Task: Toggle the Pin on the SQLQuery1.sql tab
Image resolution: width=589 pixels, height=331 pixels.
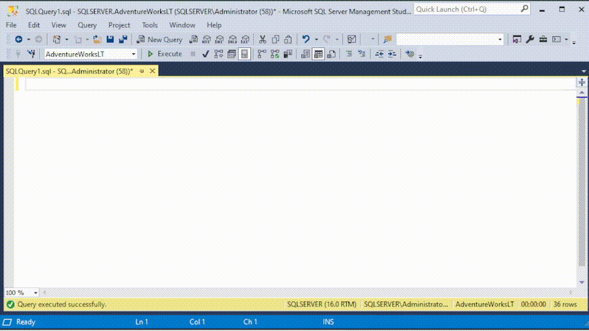Action: pos(142,71)
